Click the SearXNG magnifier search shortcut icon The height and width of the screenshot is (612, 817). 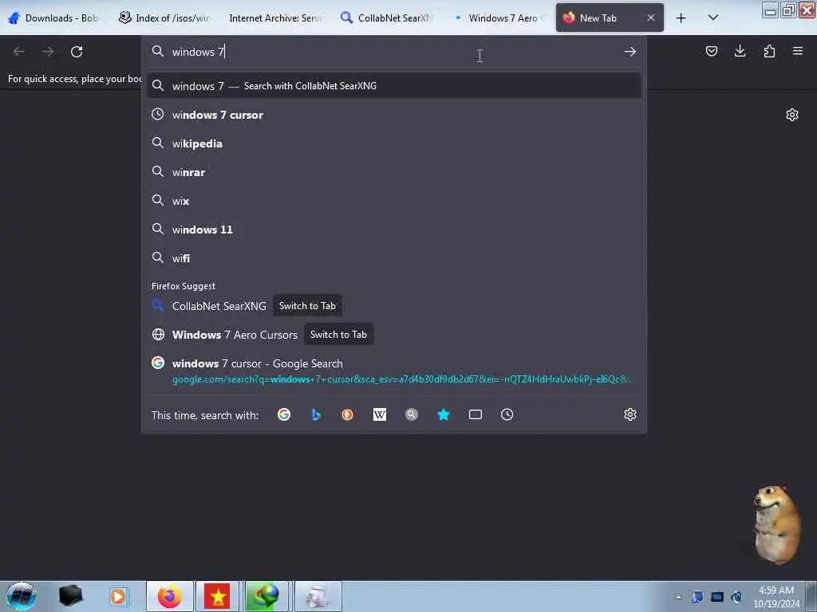[x=412, y=414]
